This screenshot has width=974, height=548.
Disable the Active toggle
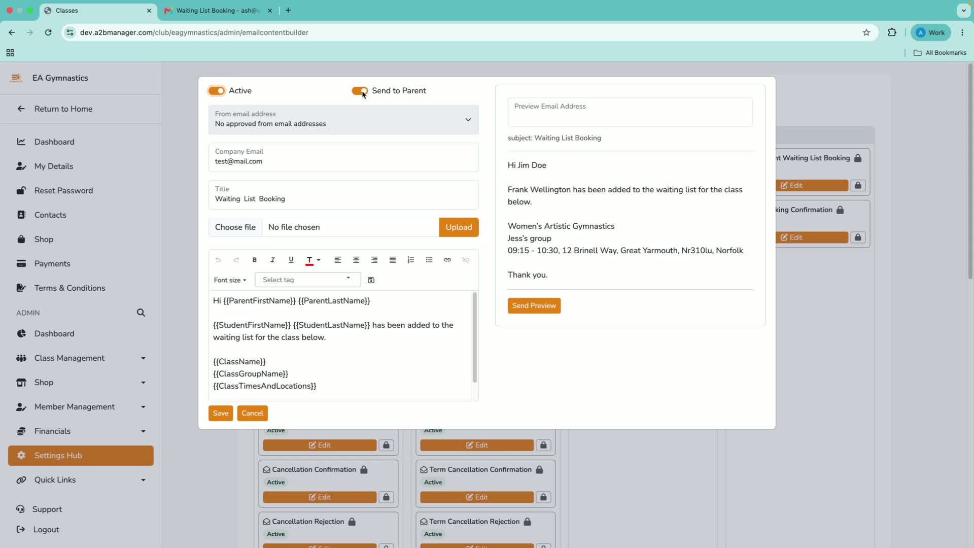tap(217, 91)
